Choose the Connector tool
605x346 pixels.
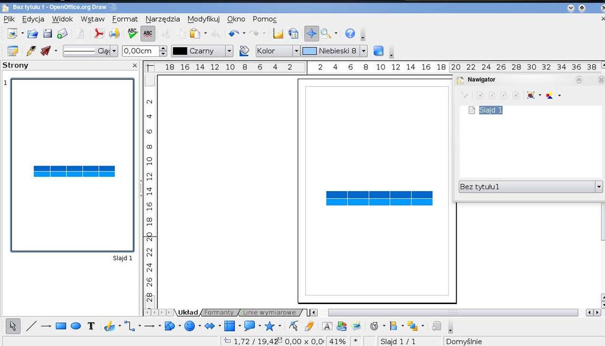click(130, 326)
